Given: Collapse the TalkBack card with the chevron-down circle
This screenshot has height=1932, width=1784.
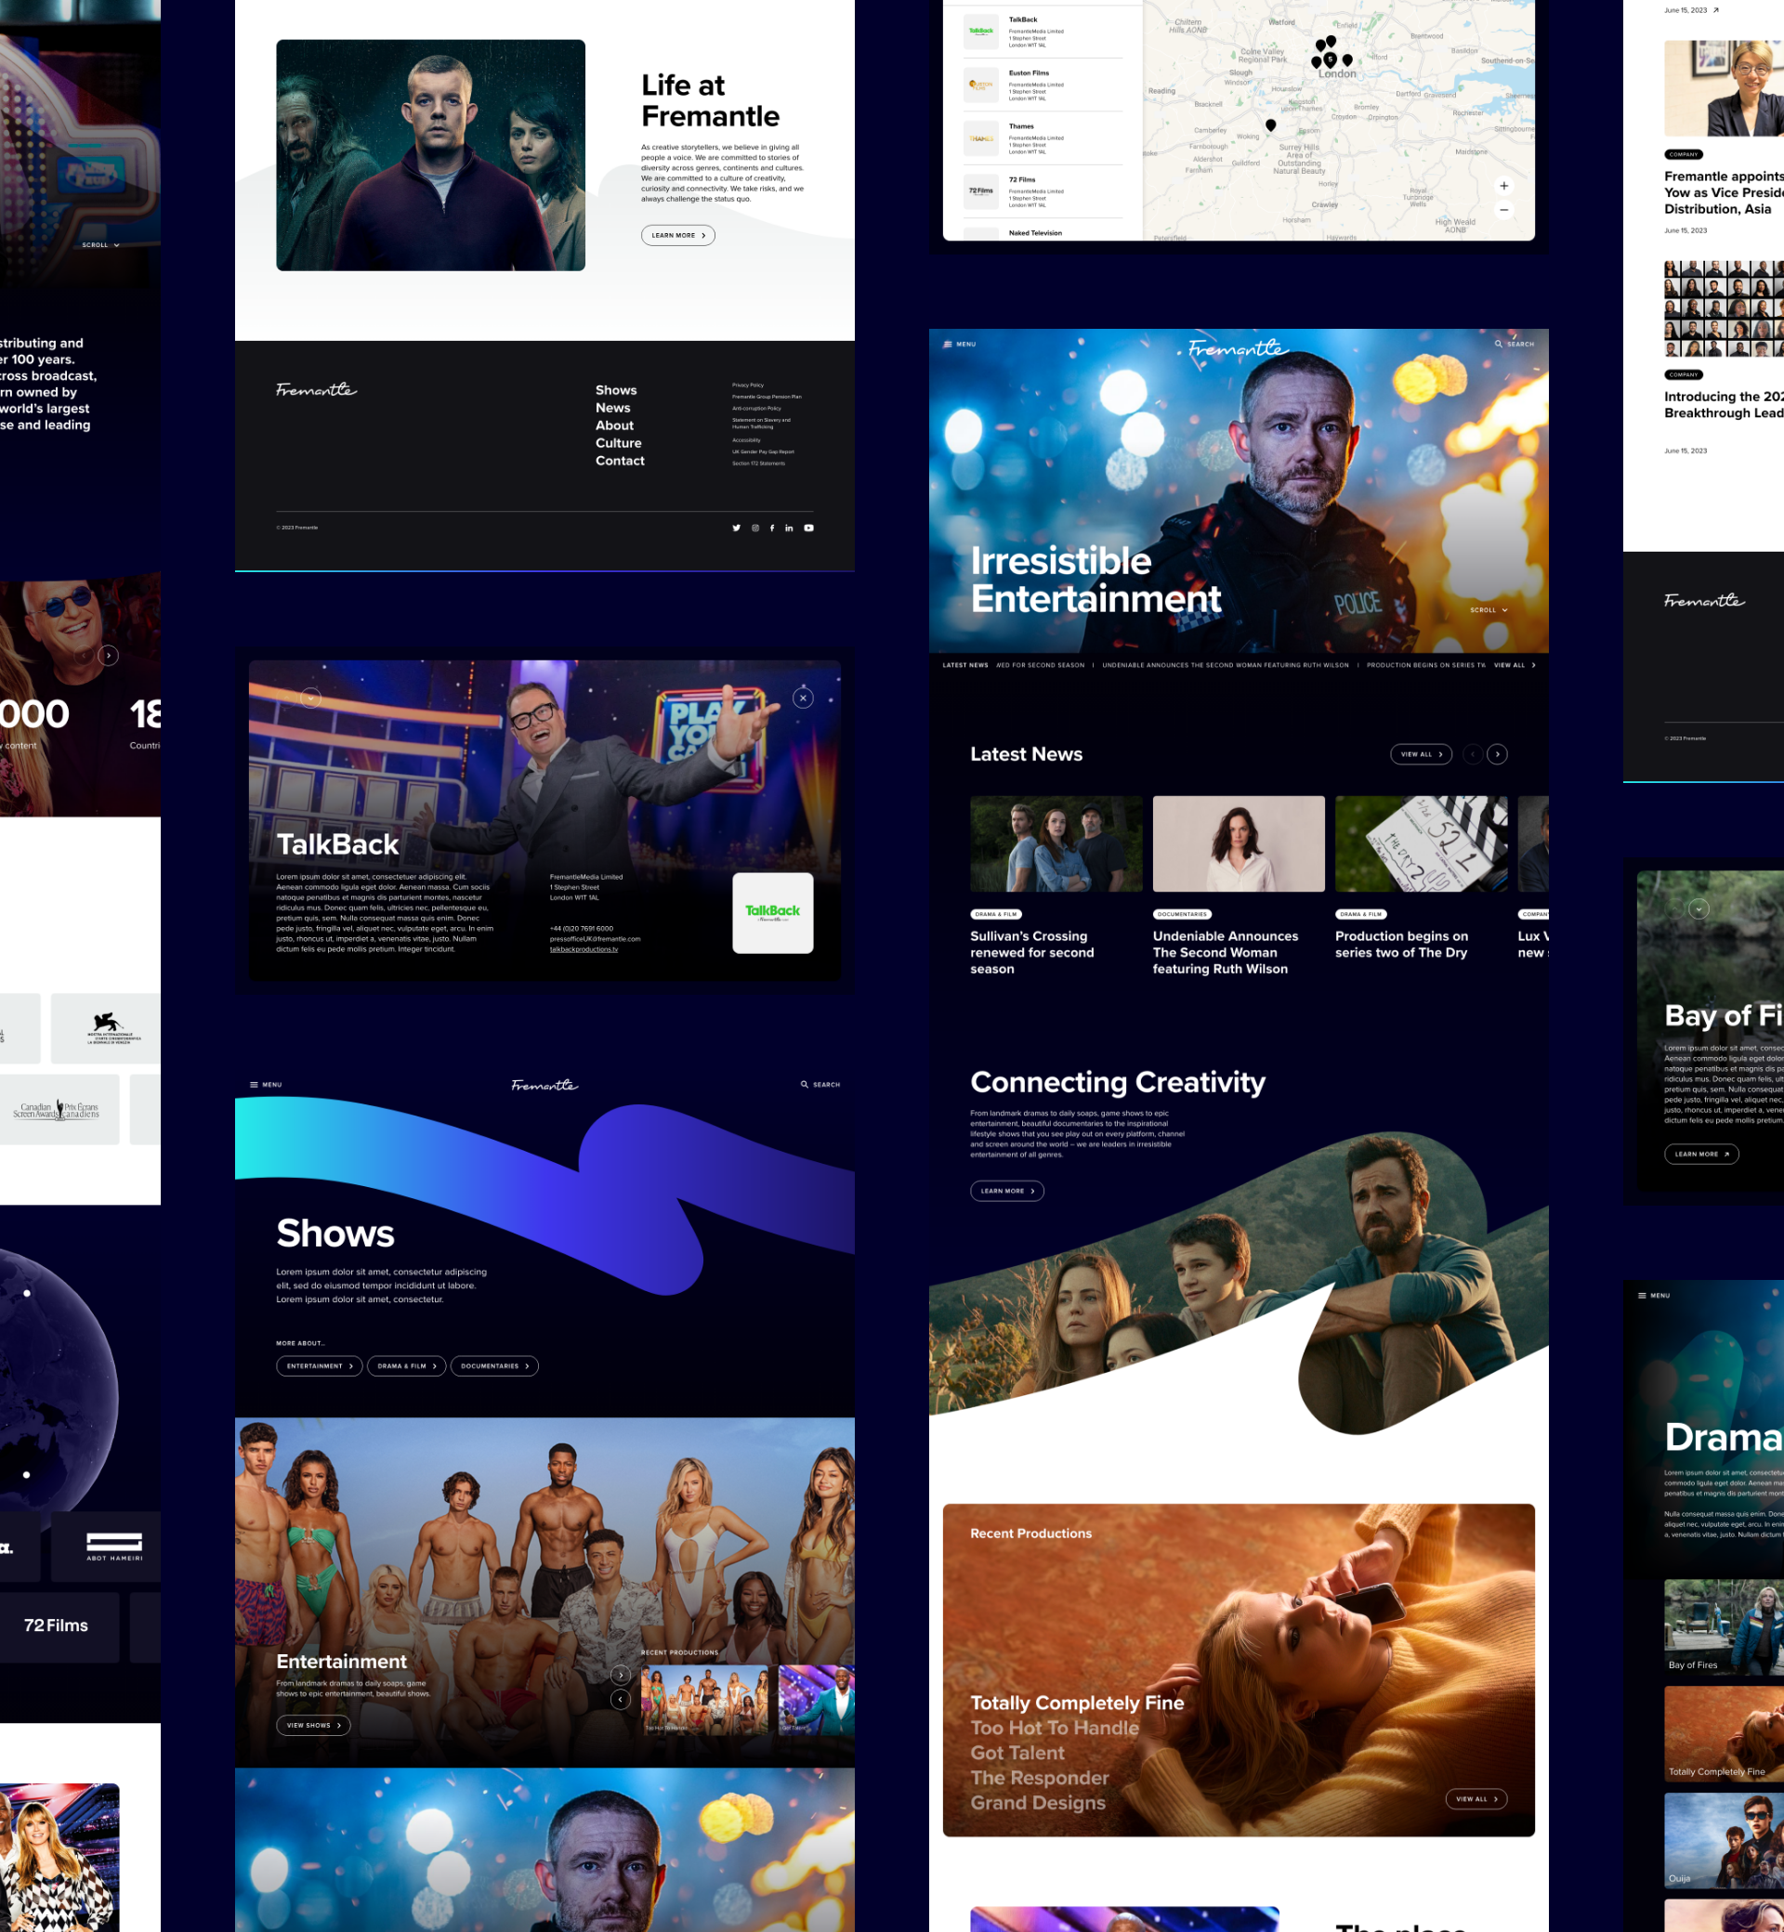Looking at the screenshot, I should point(310,698).
